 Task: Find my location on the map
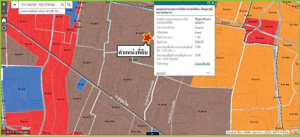(x=4, y=28)
